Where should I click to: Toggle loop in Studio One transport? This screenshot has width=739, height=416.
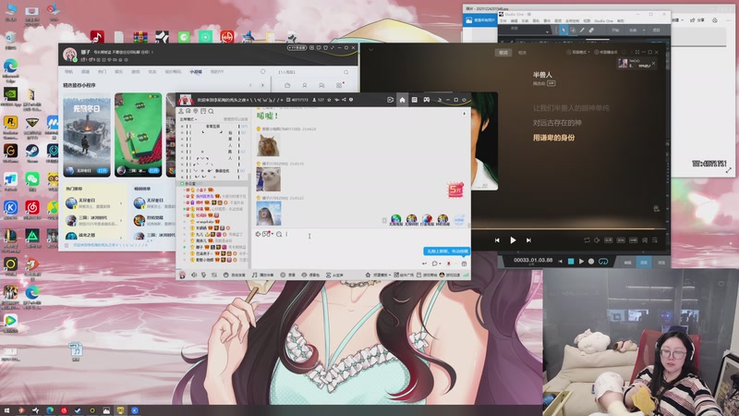click(x=603, y=262)
